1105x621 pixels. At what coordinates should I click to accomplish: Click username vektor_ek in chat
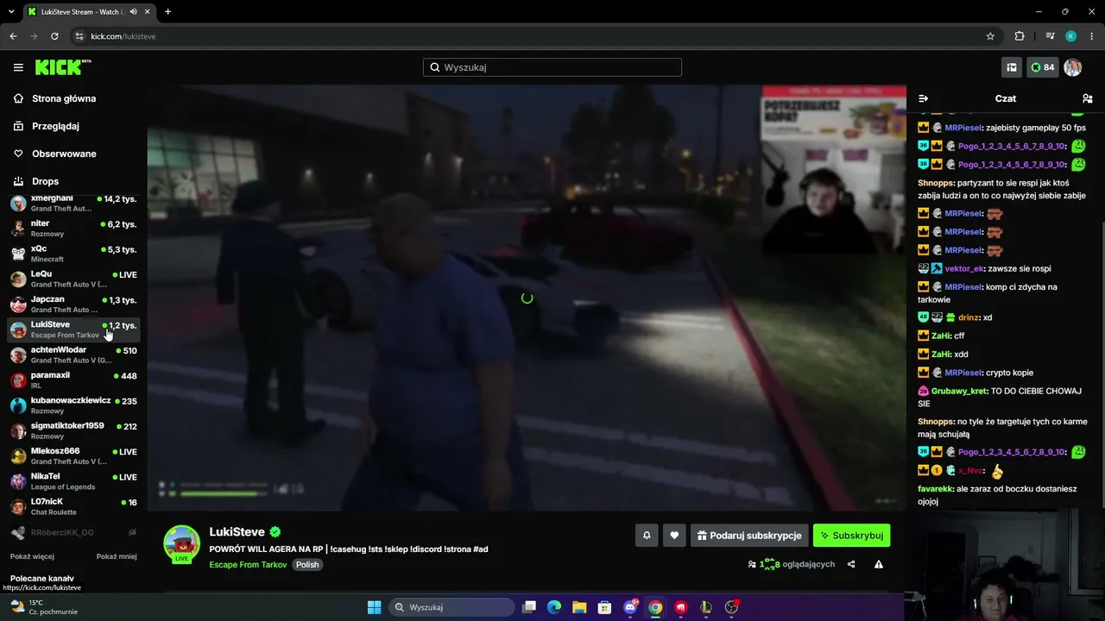(964, 268)
